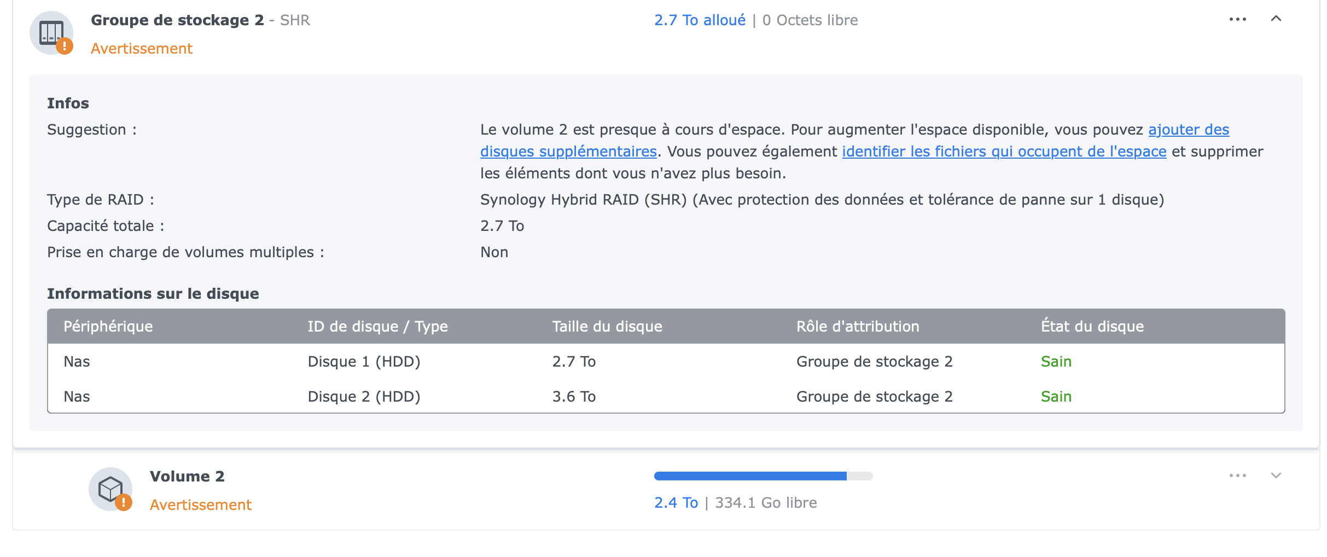Image resolution: width=1327 pixels, height=557 pixels.
Task: Click the Volume 2 cube icon
Action: 110,489
